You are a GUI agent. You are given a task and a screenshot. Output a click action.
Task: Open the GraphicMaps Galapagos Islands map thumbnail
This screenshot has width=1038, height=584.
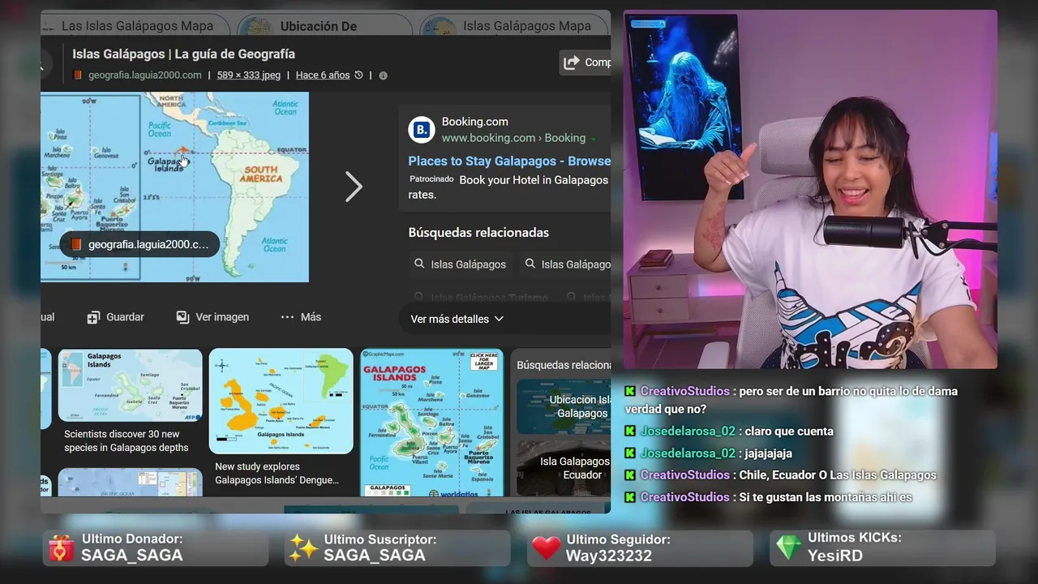click(431, 423)
